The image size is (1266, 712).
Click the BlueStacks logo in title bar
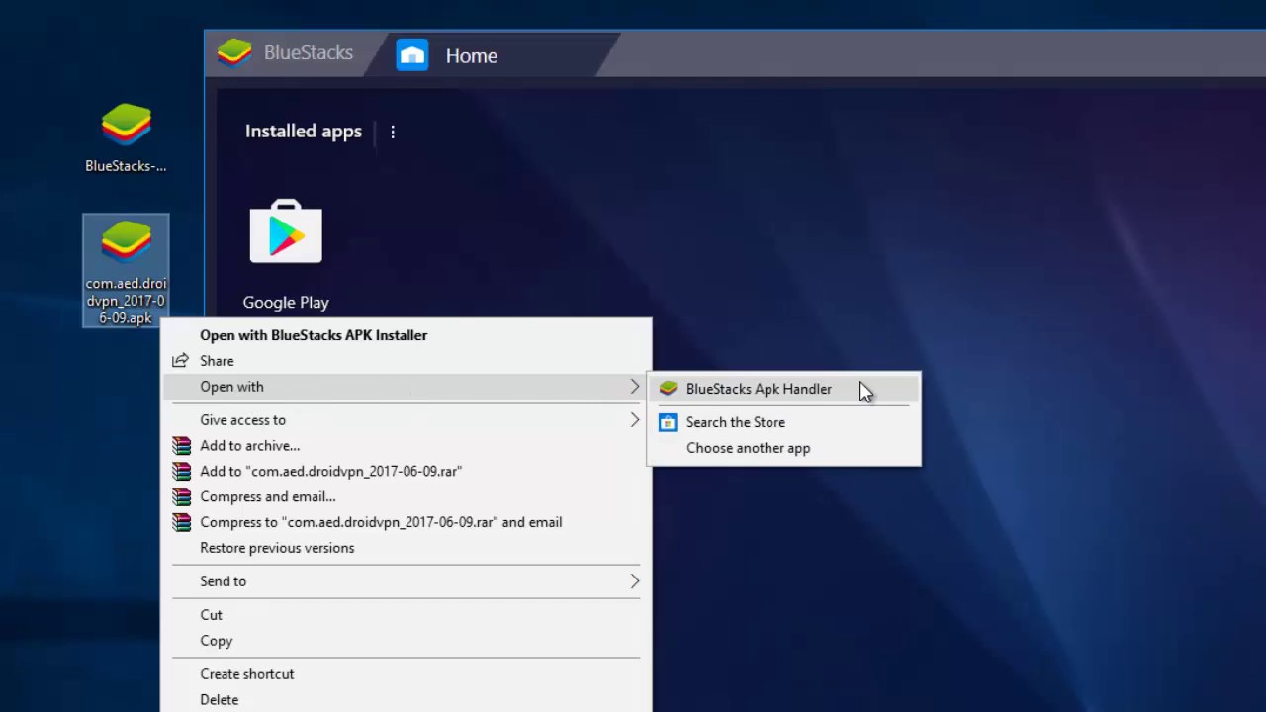tap(234, 52)
